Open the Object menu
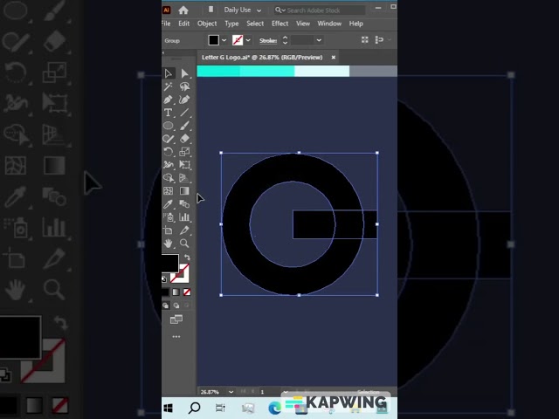This screenshot has width=559, height=419. point(207,24)
